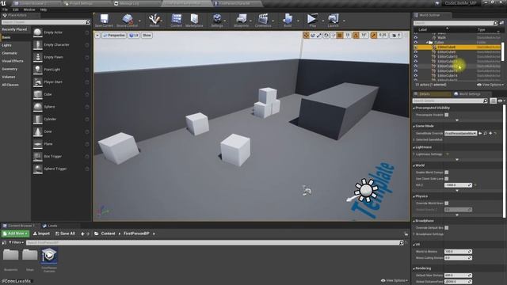Image resolution: width=507 pixels, height=285 pixels.
Task: Toggle visibility eye for Cubes folder
Action: [x=416, y=42]
